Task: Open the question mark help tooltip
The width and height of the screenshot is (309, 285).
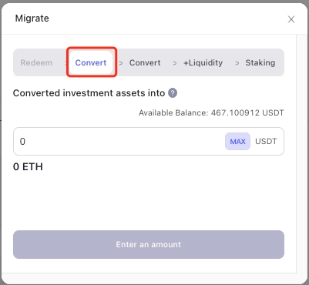Action: pyautogui.click(x=173, y=93)
